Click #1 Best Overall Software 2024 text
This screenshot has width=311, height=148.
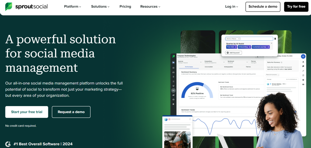(x=43, y=144)
